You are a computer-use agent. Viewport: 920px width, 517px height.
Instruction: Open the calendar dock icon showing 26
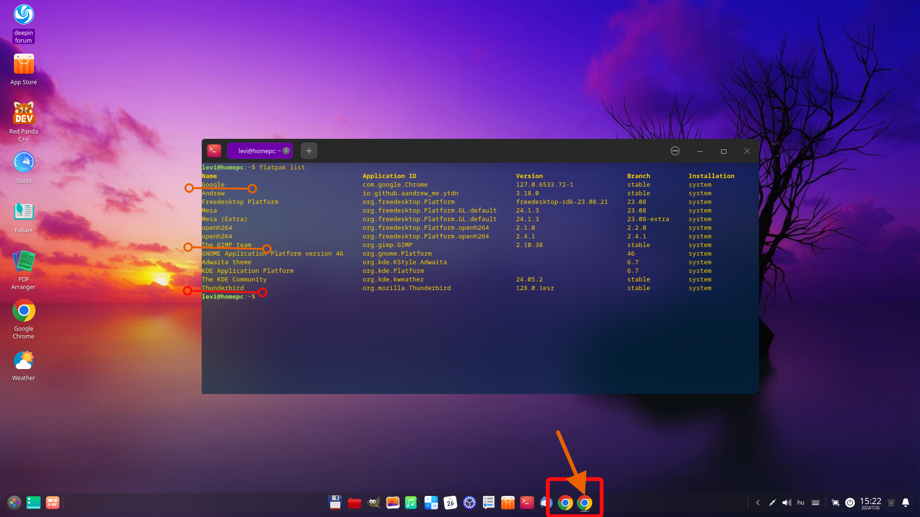[450, 503]
